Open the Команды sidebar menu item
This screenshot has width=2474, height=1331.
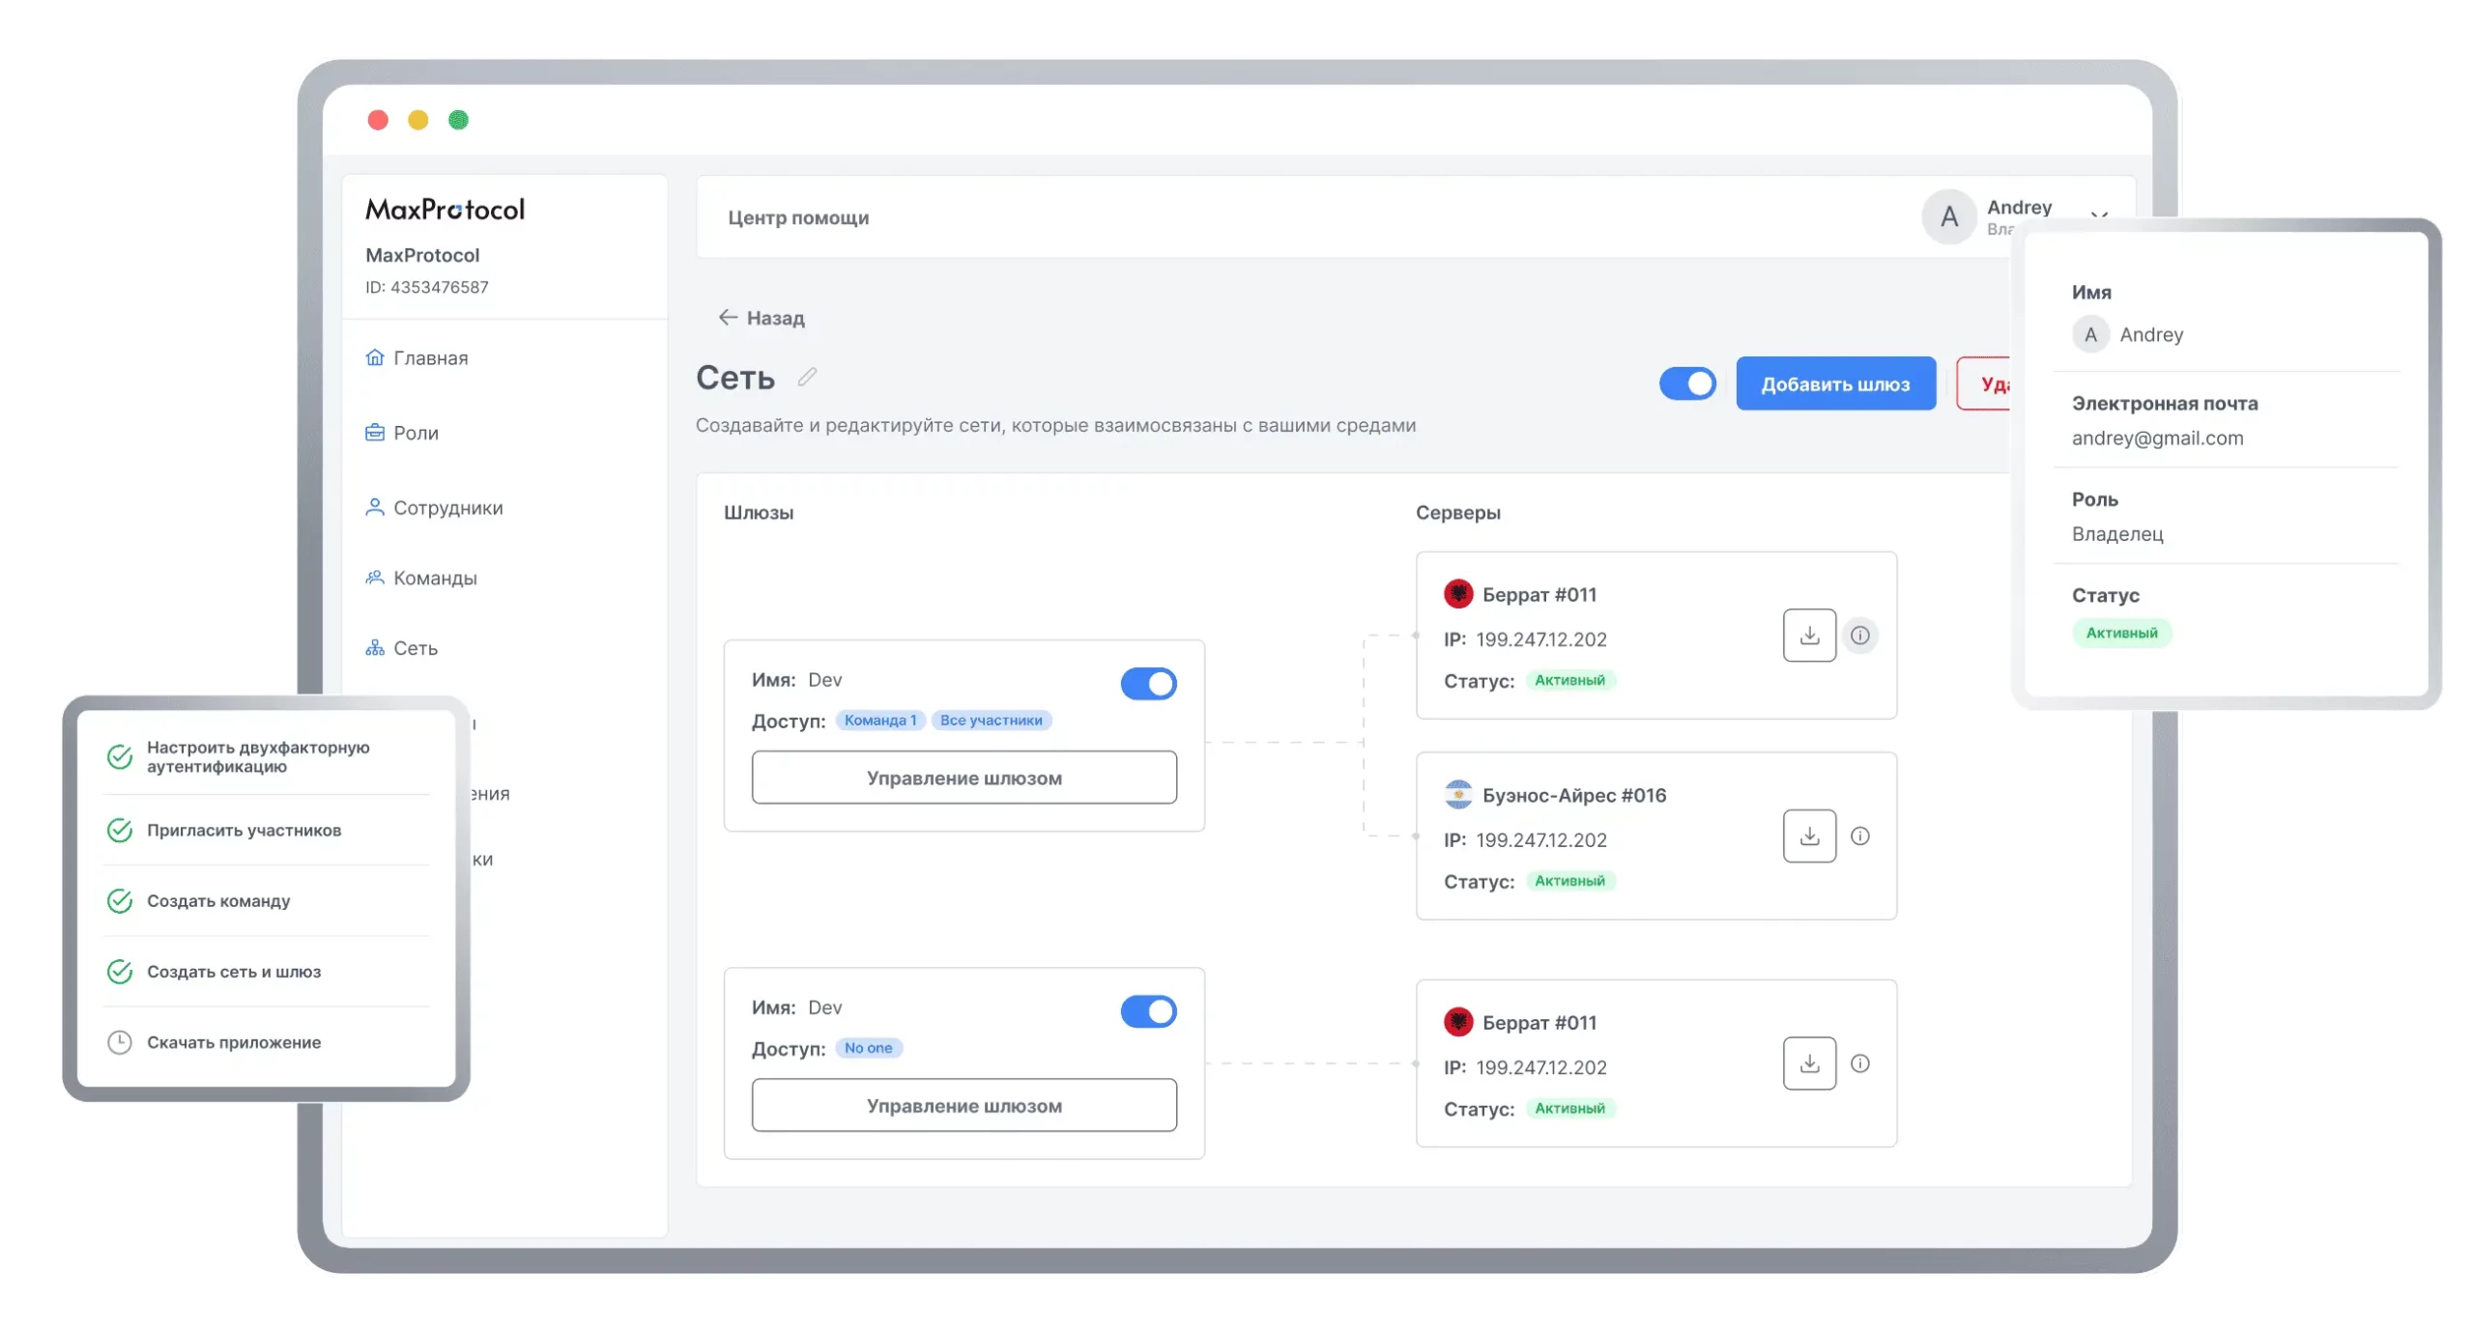435,579
